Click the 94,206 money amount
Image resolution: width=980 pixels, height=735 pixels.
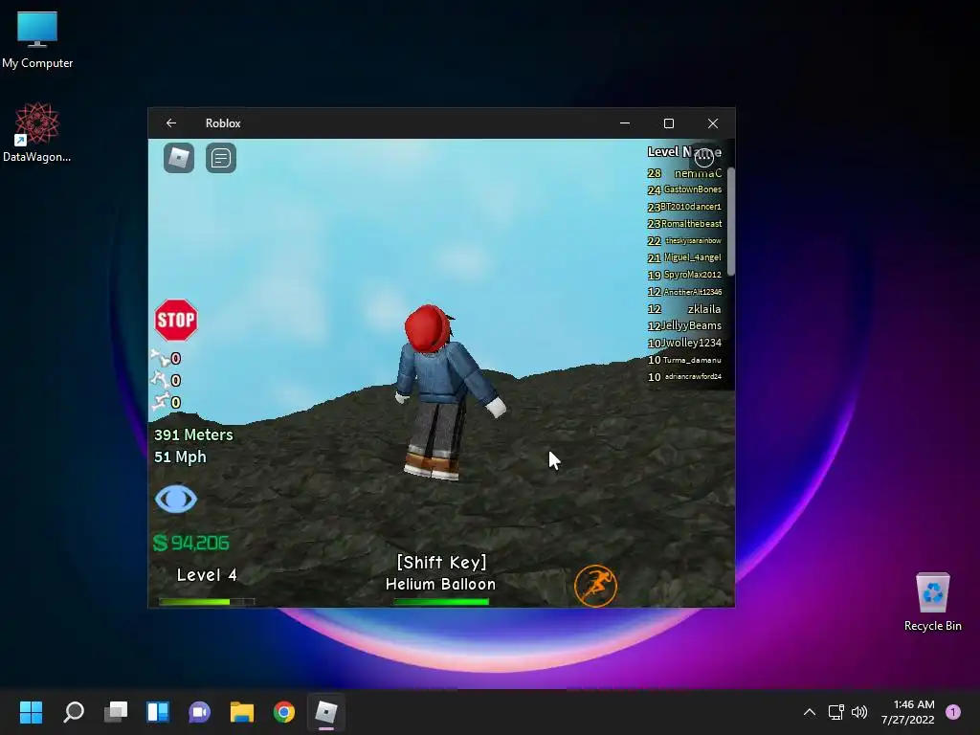tap(200, 543)
